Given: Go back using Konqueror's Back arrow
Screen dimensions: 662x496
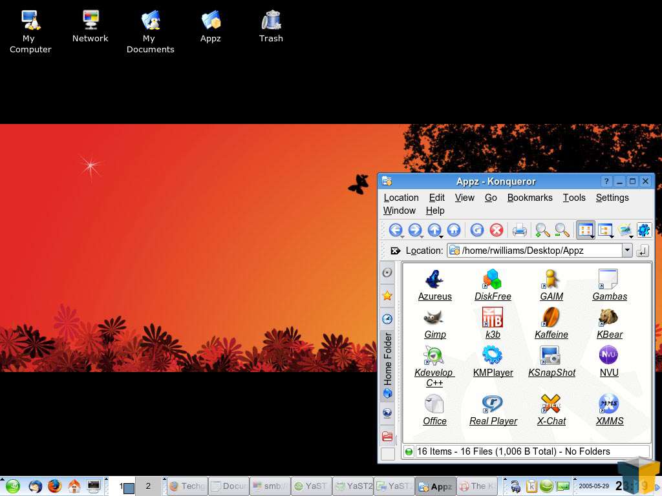Looking at the screenshot, I should [395, 230].
